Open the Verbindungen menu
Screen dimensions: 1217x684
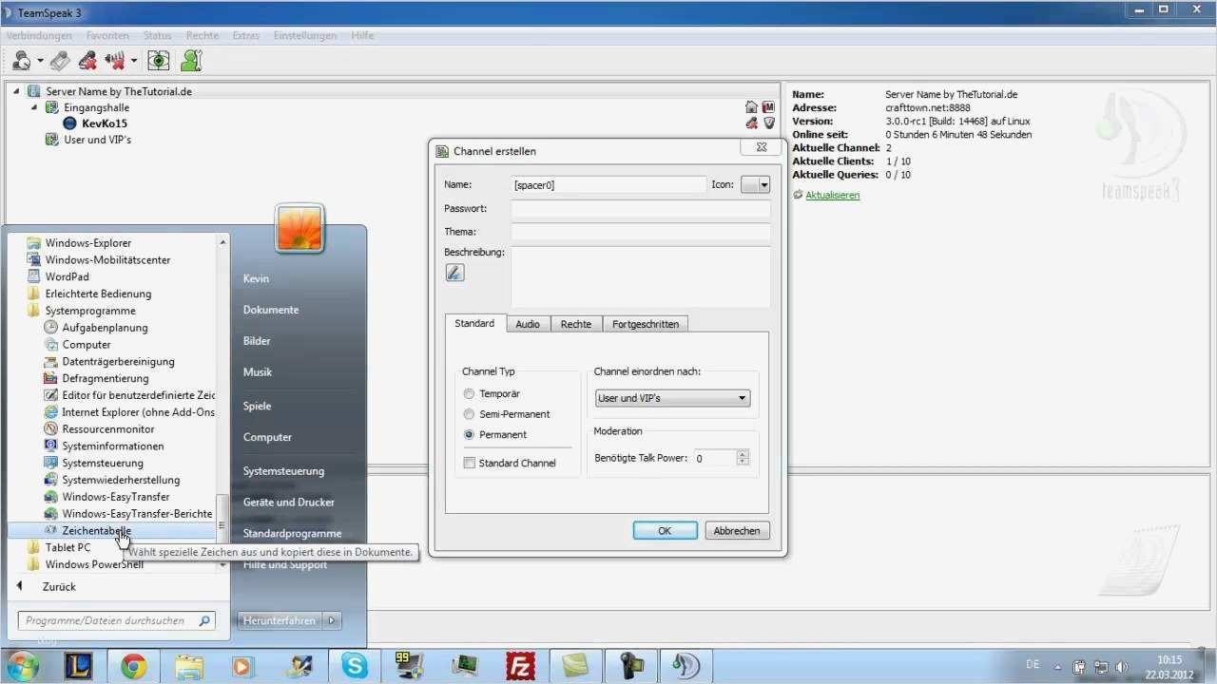point(41,35)
